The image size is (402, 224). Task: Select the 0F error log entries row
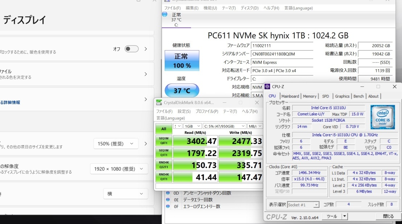coord(214,206)
